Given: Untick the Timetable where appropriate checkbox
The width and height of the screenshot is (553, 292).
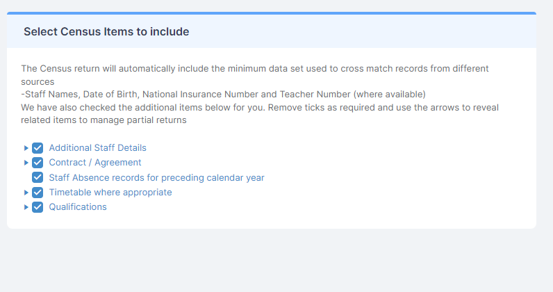Looking at the screenshot, I should point(38,193).
